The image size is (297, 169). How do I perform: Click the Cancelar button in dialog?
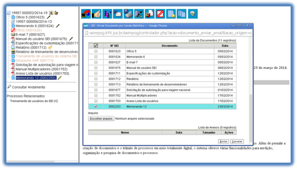(x=237, y=141)
